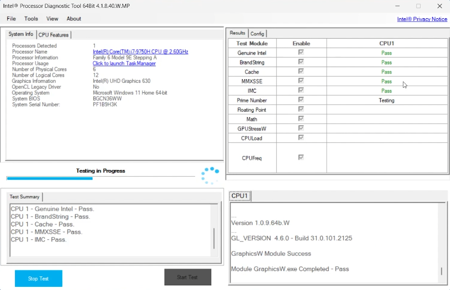The height and width of the screenshot is (290, 450).
Task: Select the CPU1 log tab
Action: 240,196
